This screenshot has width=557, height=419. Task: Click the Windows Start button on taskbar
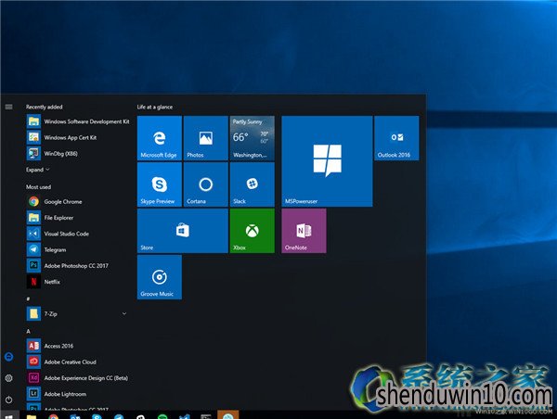point(9,415)
